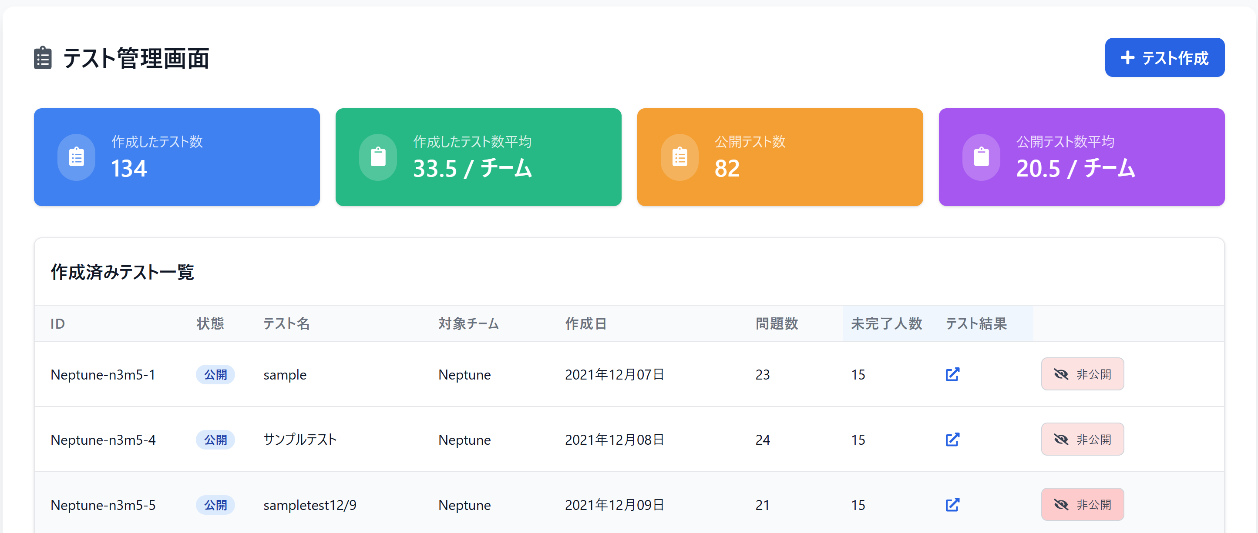Image resolution: width=1258 pixels, height=533 pixels.
Task: Click the 未完了人数 value 15 in the sample row
Action: point(858,374)
